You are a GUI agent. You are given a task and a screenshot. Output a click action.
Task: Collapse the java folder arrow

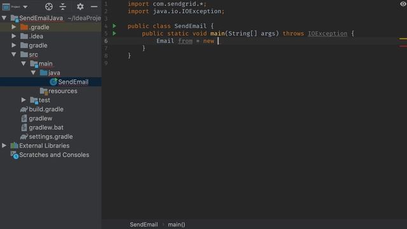[33, 73]
